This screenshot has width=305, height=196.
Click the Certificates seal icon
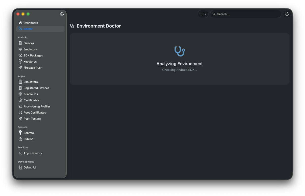click(20, 100)
